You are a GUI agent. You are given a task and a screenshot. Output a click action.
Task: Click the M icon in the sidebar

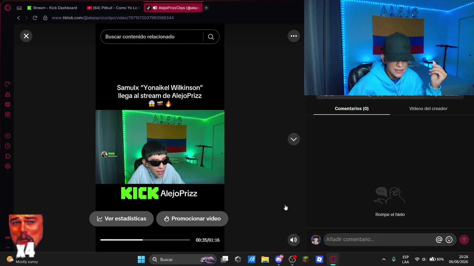pyautogui.click(x=7, y=115)
